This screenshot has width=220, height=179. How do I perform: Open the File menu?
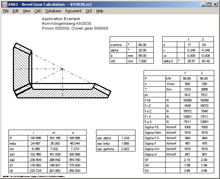tap(6, 11)
